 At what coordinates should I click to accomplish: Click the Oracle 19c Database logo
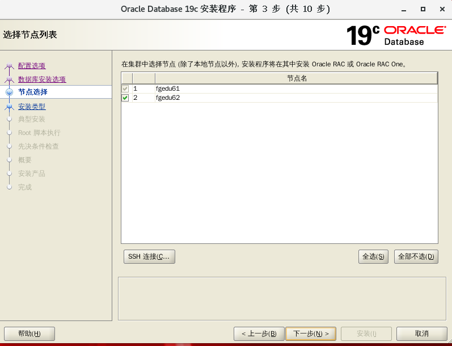click(396, 36)
